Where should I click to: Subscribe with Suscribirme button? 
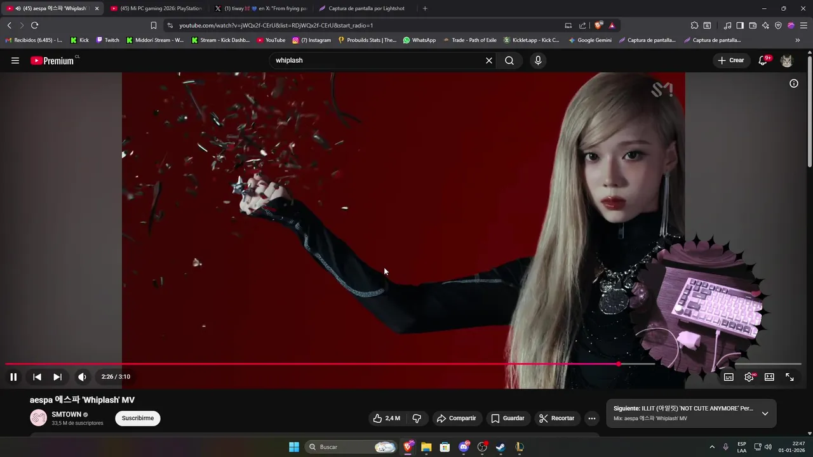[138, 418]
